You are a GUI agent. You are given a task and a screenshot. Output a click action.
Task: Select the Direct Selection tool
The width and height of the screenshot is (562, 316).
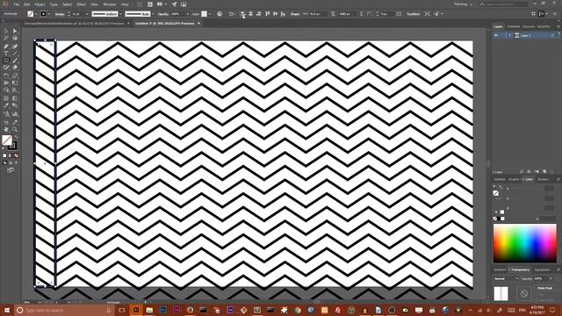(x=15, y=32)
